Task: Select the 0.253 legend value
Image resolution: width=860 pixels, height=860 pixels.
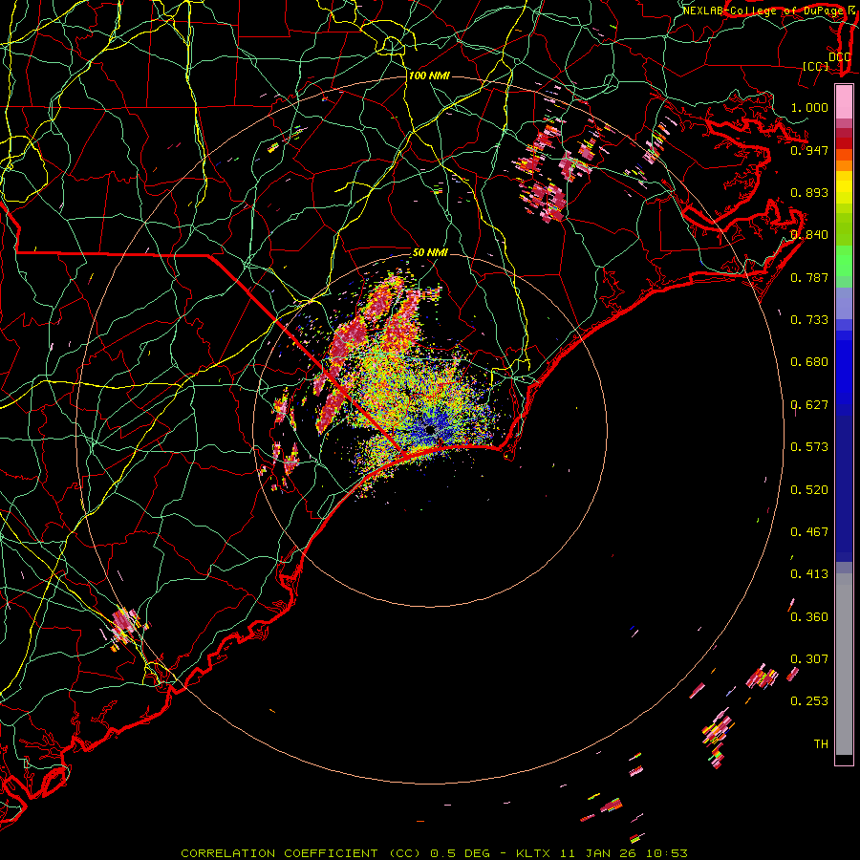Action: pos(809,701)
